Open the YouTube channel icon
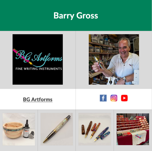This screenshot has height=151, width=152. (x=124, y=98)
